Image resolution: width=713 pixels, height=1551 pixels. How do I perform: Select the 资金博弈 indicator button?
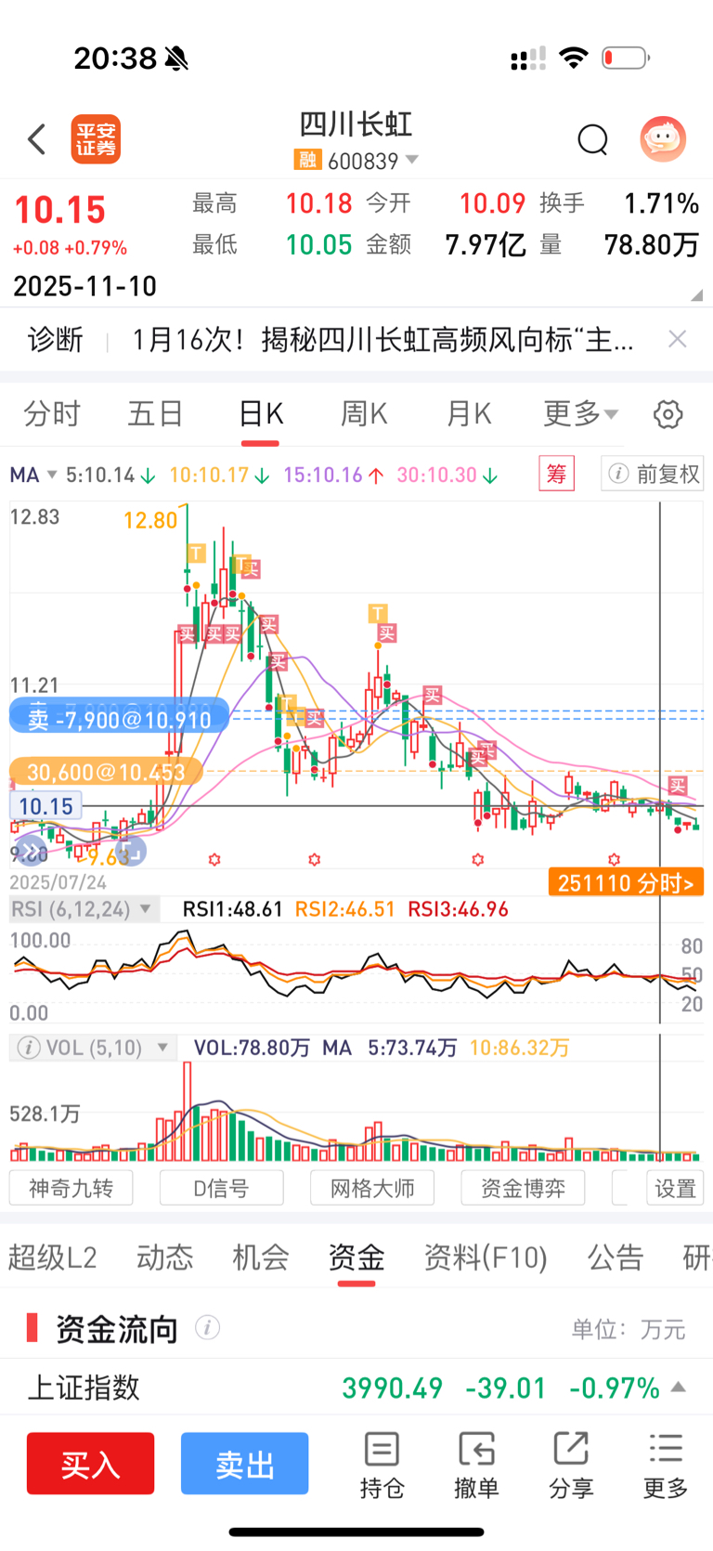pos(523,1188)
